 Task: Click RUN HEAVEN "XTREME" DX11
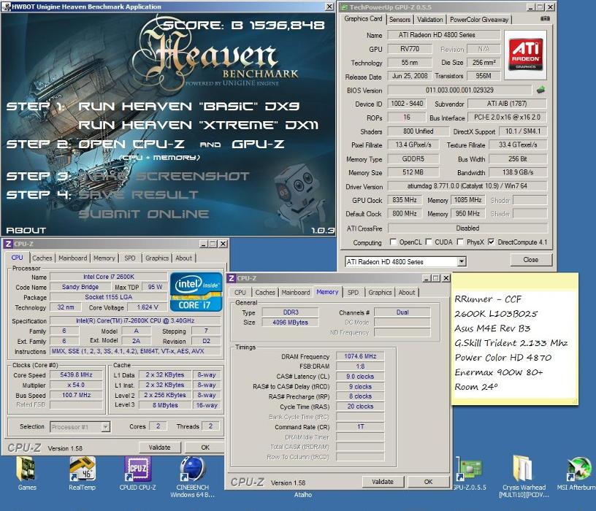click(198, 125)
